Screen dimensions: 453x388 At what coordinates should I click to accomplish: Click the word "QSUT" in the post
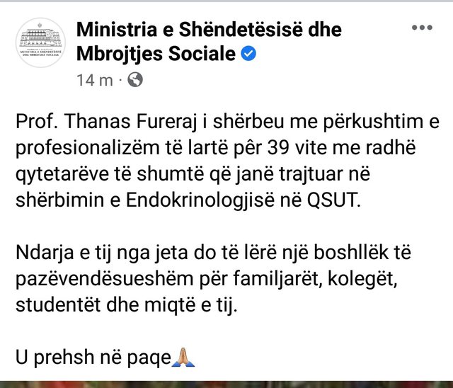click(334, 200)
